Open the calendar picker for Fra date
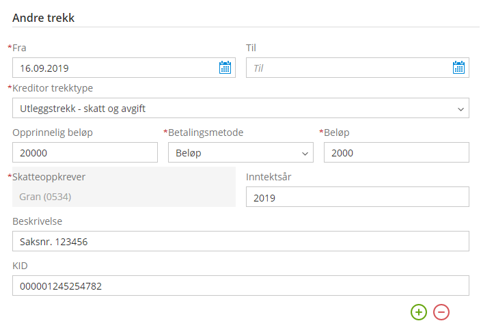481x334 pixels. (x=225, y=68)
